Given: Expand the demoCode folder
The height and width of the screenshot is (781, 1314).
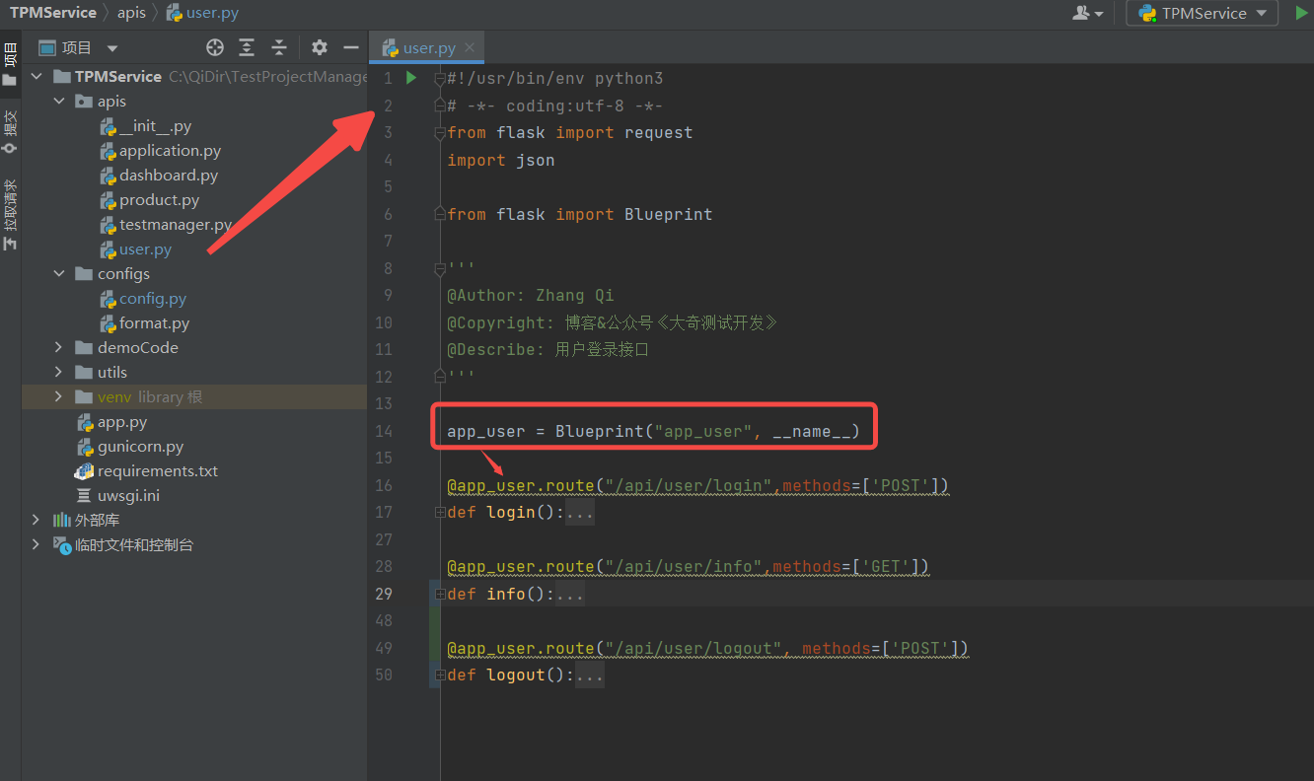Looking at the screenshot, I should click(58, 347).
